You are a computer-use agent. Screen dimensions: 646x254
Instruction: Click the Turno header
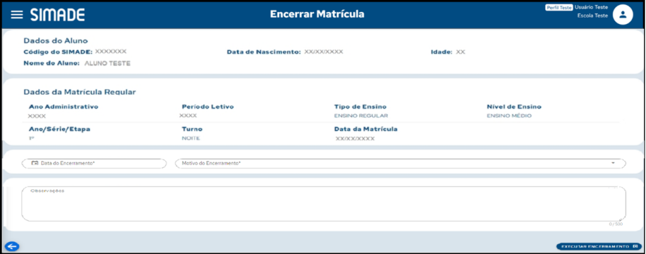pos(192,129)
